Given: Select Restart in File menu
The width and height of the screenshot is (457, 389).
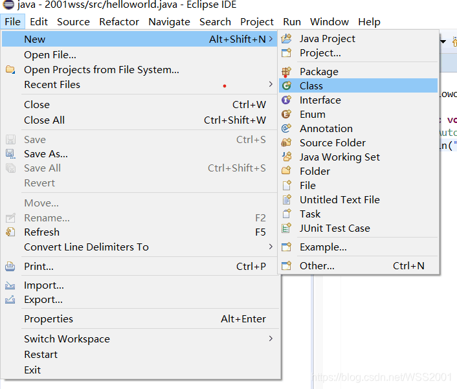Looking at the screenshot, I should (x=139, y=354).
